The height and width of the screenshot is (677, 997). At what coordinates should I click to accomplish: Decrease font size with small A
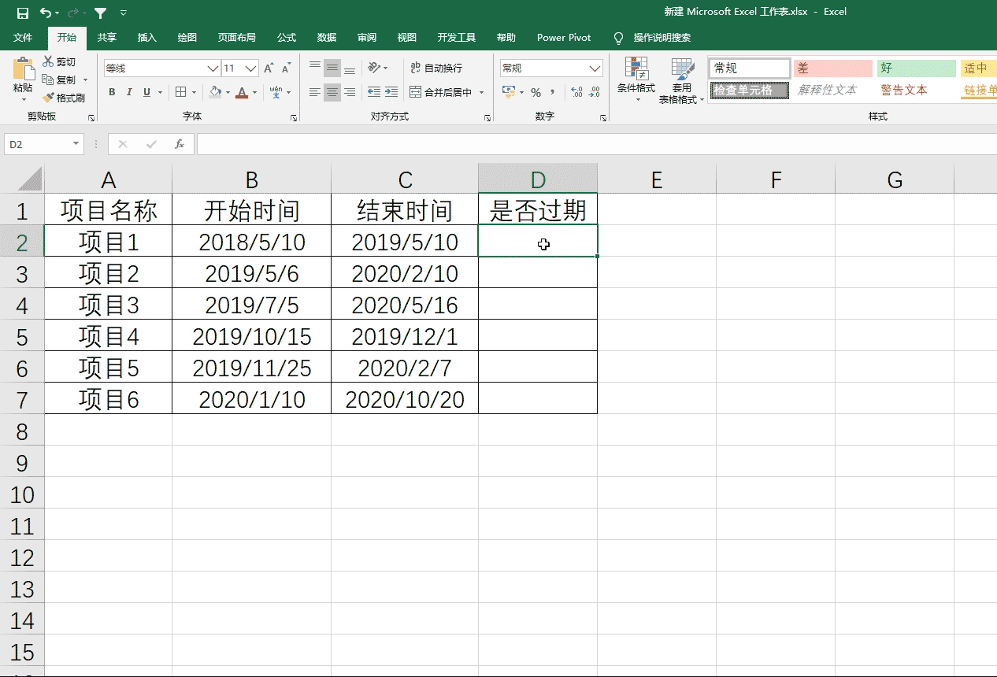[286, 68]
